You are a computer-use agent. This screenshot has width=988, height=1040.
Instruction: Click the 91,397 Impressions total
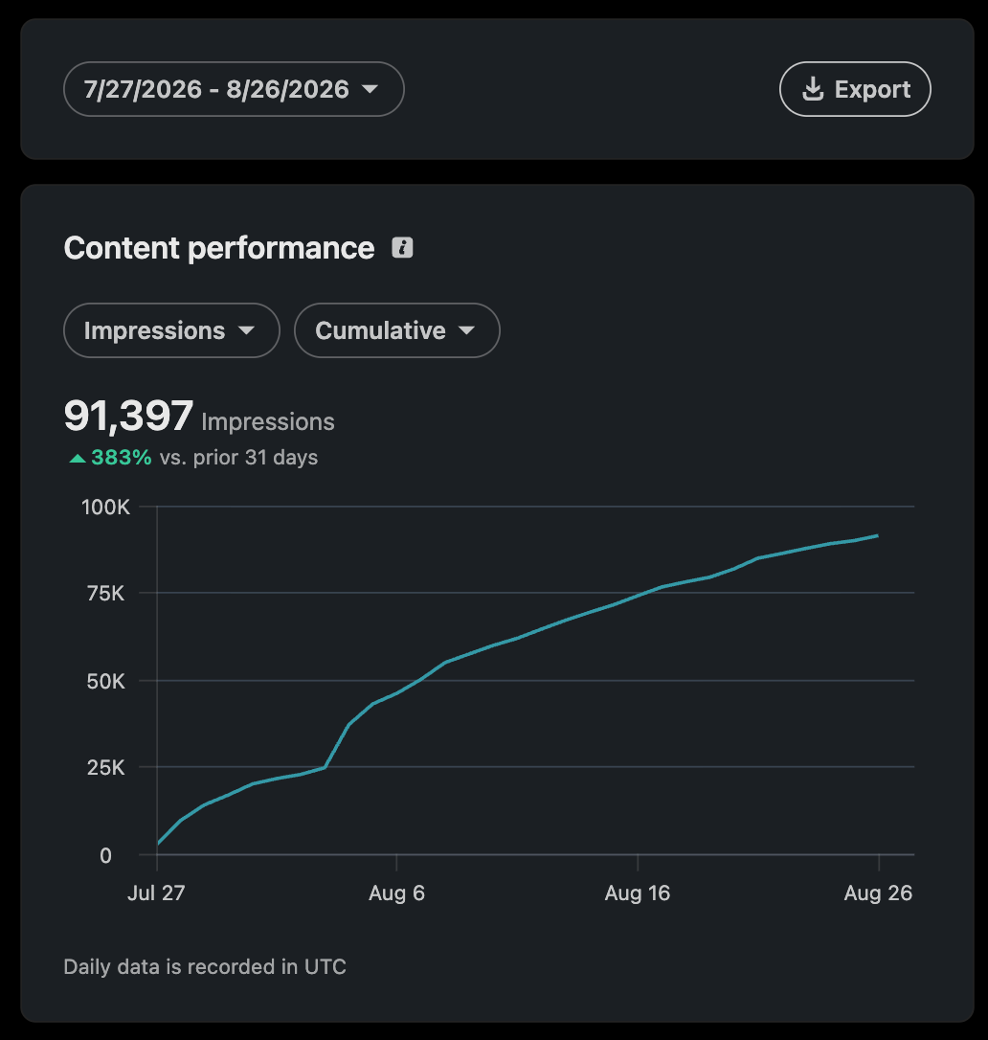coord(199,417)
